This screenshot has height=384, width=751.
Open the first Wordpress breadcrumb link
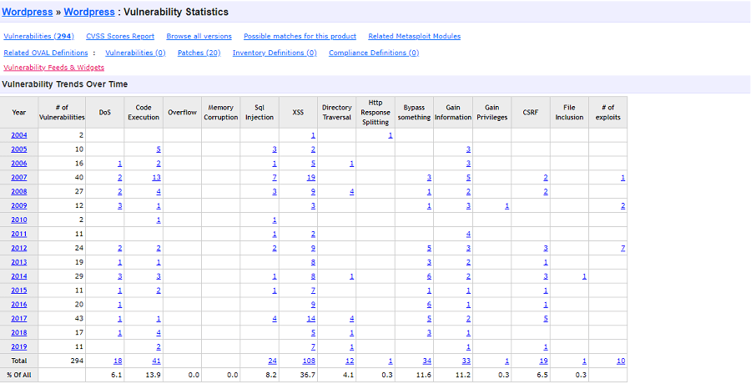click(28, 12)
